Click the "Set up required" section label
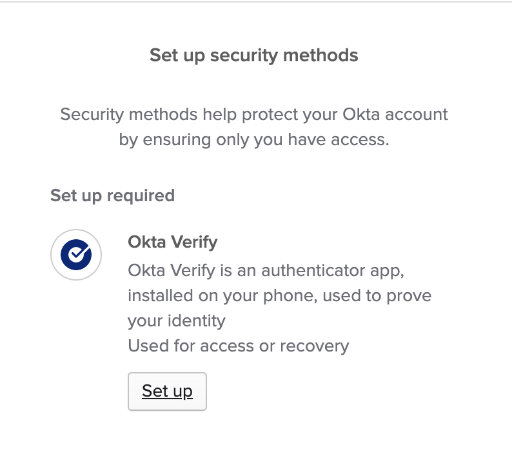This screenshot has height=465, width=512. pos(112,195)
